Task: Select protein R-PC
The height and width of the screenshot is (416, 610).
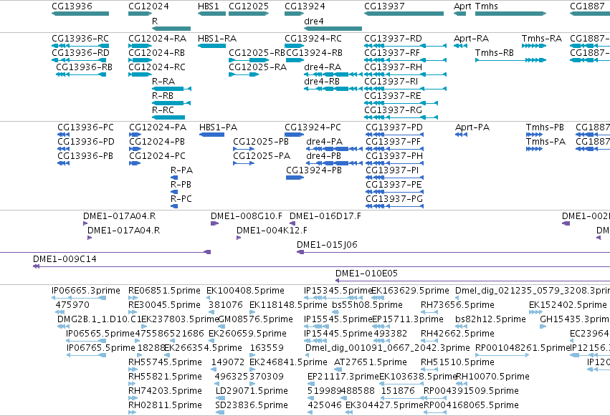Action: pyautogui.click(x=174, y=206)
